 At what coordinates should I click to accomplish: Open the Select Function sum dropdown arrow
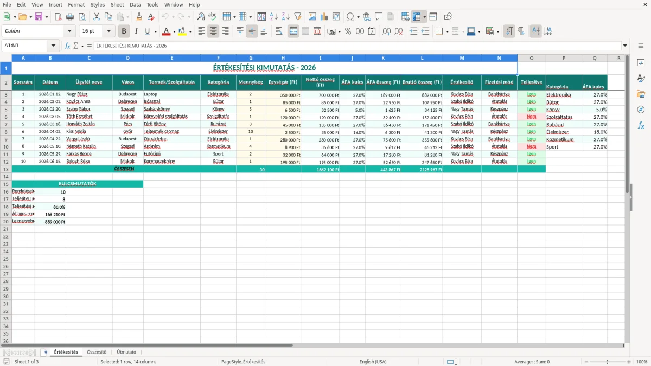pos(82,46)
